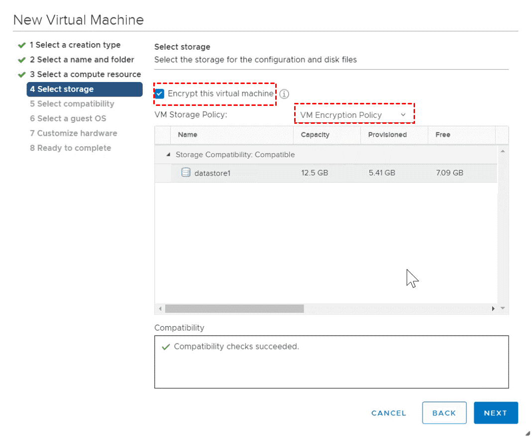Click the info icon beside Encrypt option

click(x=284, y=94)
